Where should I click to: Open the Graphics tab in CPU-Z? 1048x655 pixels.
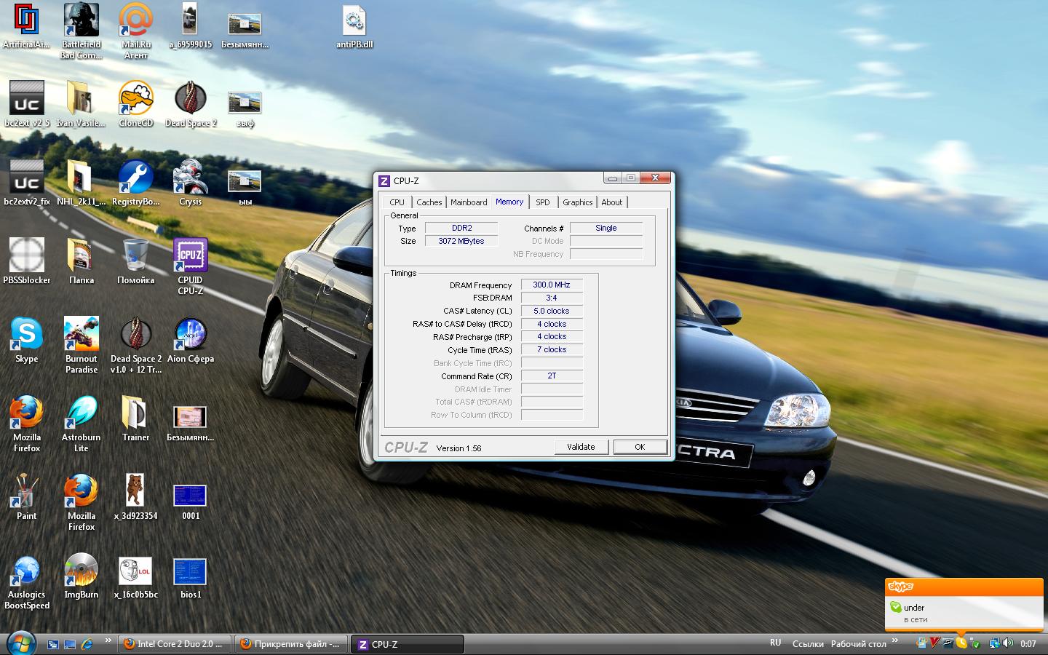[577, 202]
